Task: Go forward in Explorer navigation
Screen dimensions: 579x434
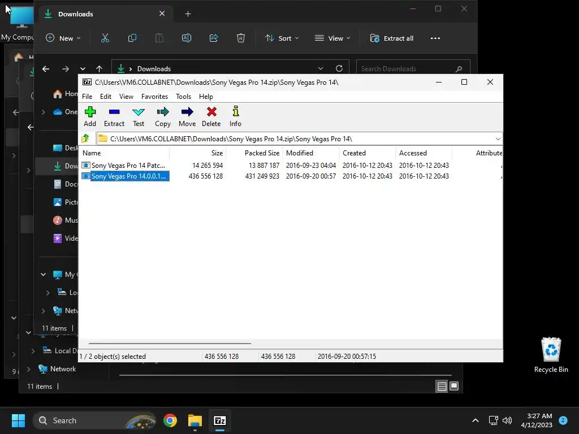Action: click(66, 68)
